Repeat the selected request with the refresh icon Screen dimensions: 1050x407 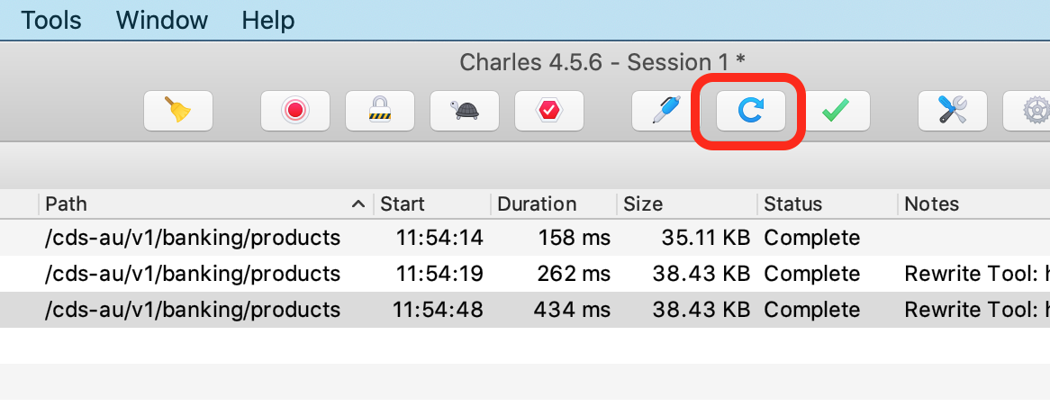[x=750, y=111]
